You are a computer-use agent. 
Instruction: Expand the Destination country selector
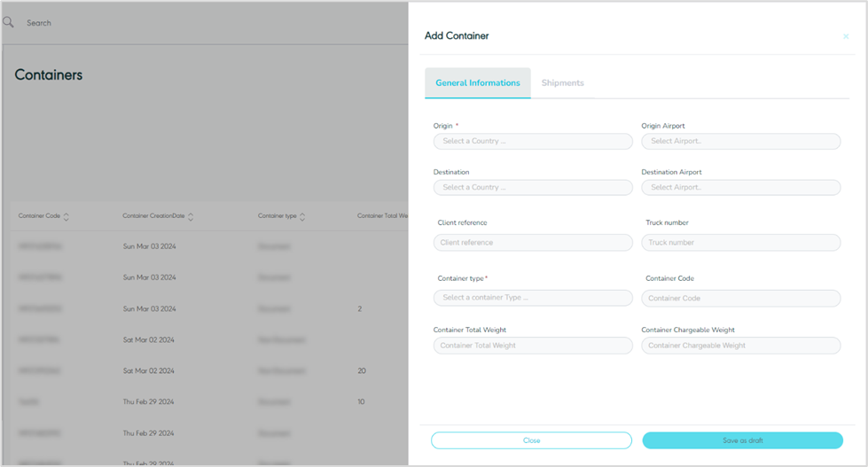click(533, 187)
